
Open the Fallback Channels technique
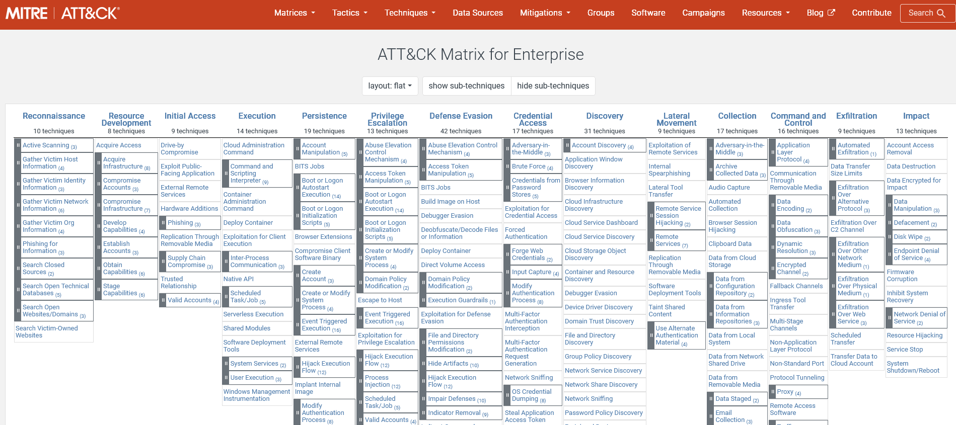click(x=796, y=286)
